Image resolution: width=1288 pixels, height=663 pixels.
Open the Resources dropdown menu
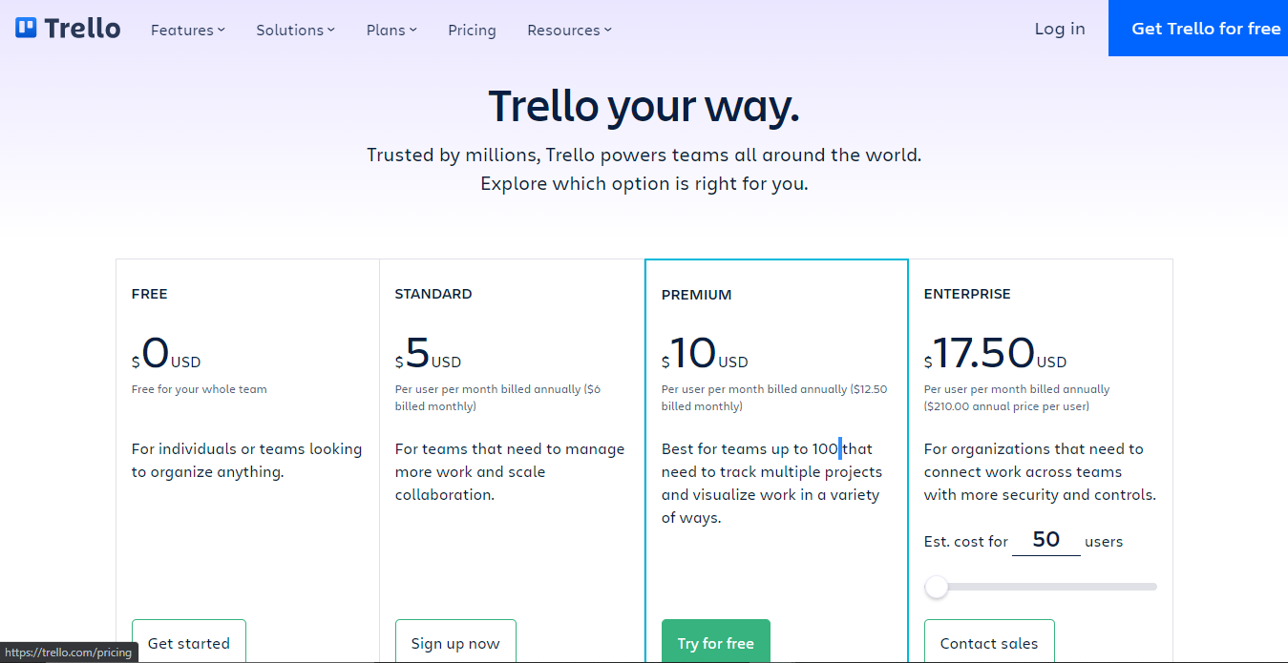(x=569, y=30)
